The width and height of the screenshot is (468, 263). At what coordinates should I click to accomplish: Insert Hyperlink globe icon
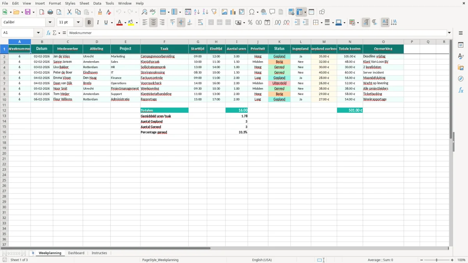264,12
